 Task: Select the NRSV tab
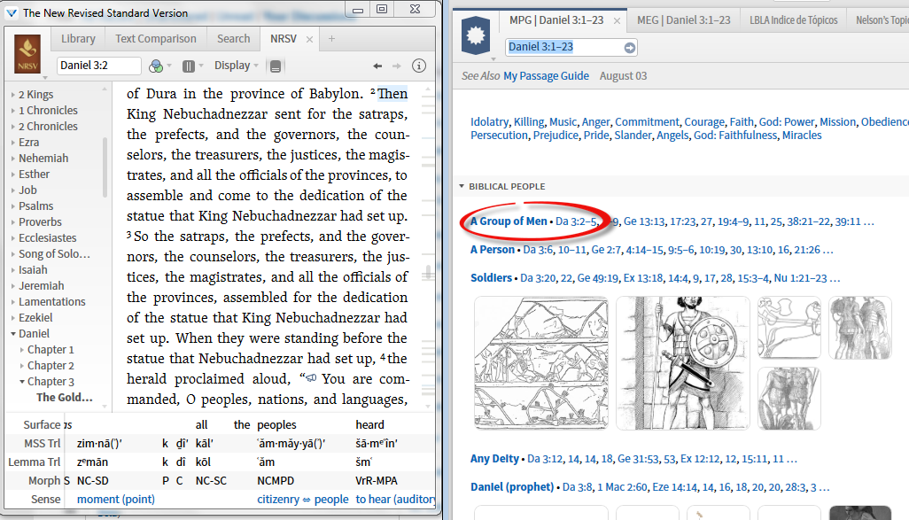(283, 39)
